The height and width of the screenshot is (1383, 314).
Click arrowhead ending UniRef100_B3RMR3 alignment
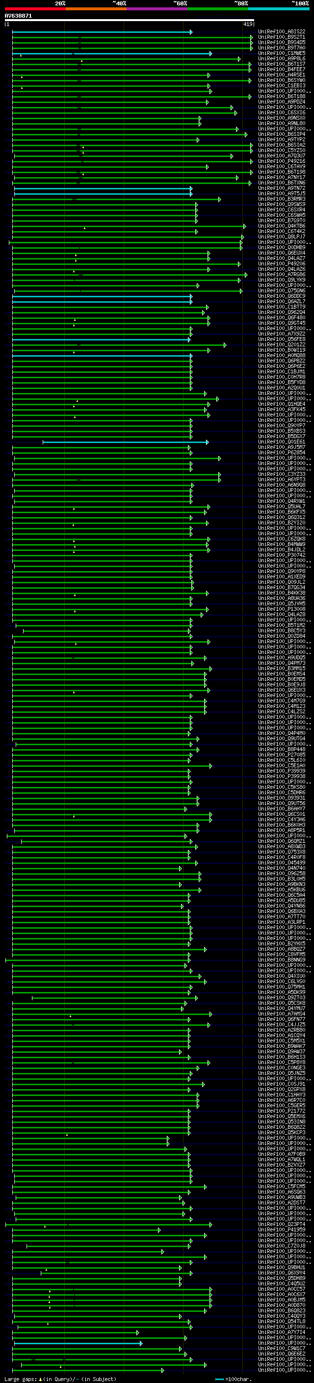tap(219, 199)
